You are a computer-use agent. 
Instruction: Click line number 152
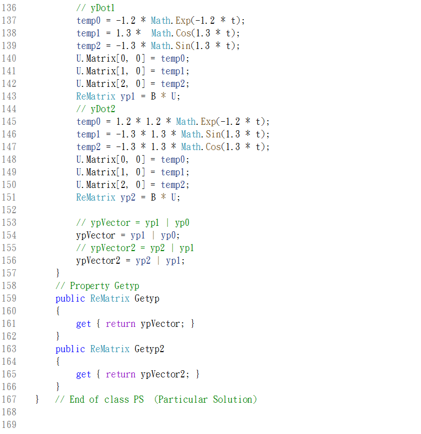click(x=9, y=210)
